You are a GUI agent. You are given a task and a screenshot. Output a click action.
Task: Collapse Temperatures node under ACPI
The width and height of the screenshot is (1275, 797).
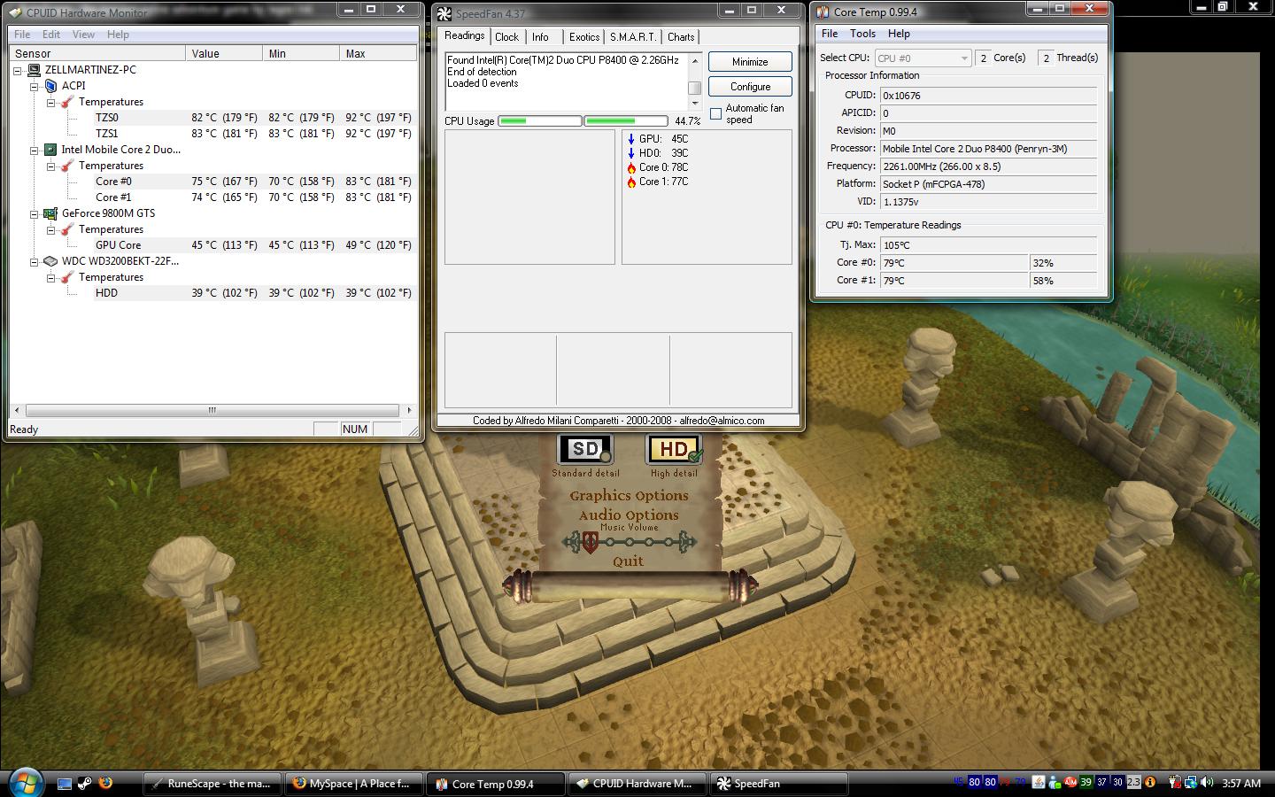[51, 102]
